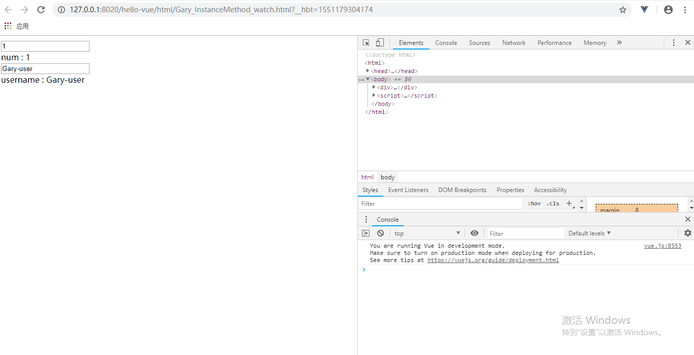
Task: Collapse the body element node
Action: (368, 79)
